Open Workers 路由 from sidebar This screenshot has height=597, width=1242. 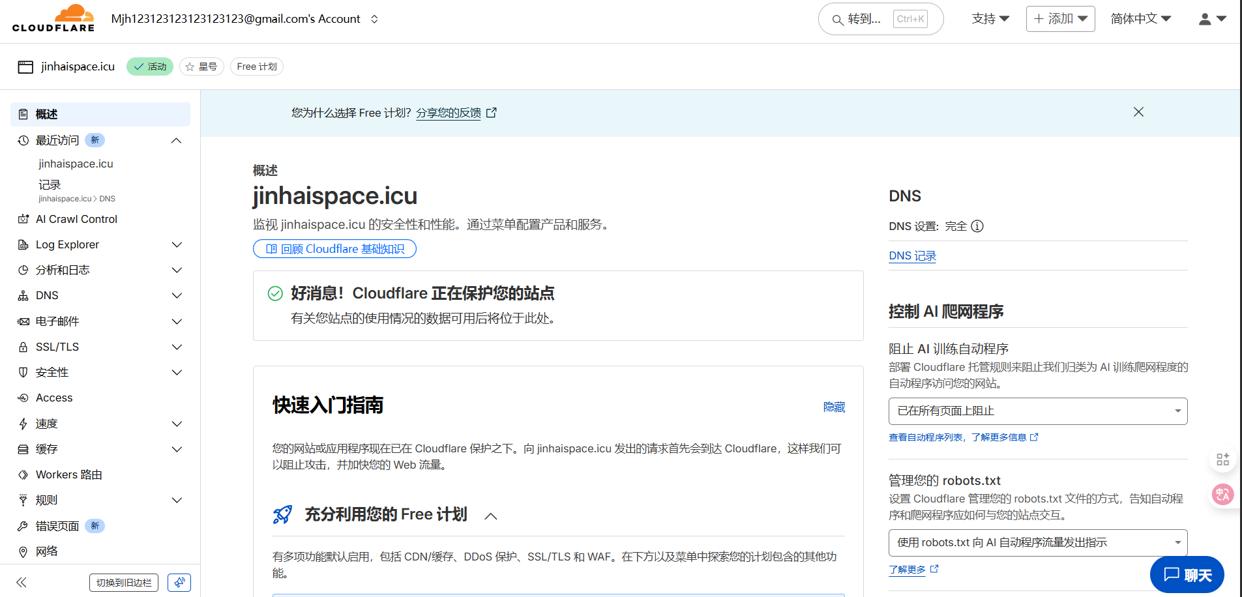tap(68, 474)
